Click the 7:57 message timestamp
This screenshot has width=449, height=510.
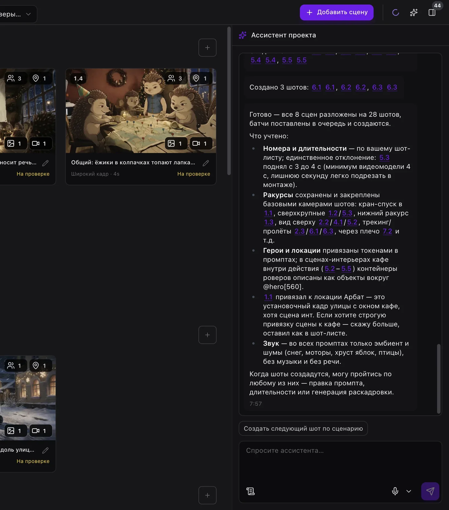click(x=256, y=404)
